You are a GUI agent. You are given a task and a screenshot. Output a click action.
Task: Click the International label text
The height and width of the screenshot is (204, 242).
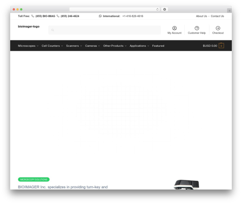(111, 16)
